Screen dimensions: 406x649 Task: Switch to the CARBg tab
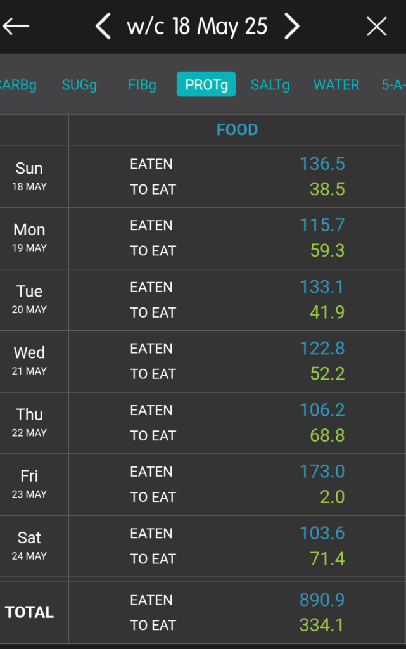point(18,85)
